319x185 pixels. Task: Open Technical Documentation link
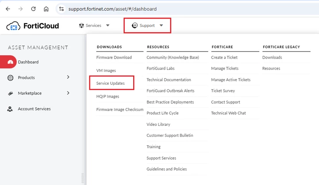point(169,80)
